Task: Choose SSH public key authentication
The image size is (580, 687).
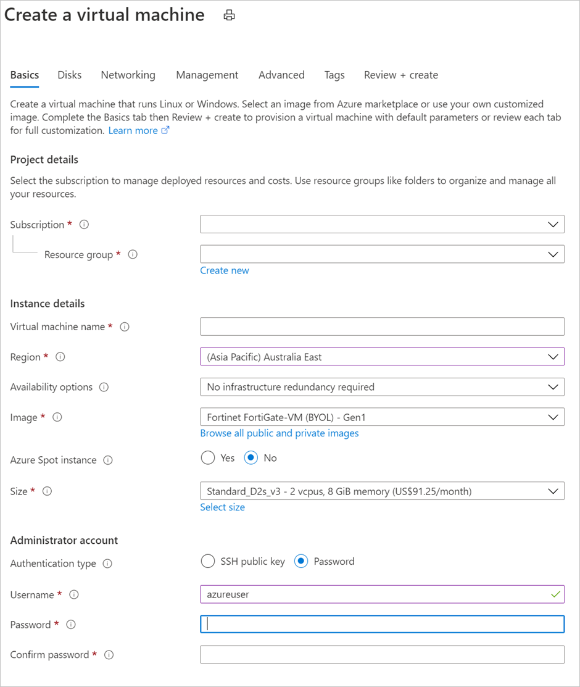Action: pyautogui.click(x=208, y=561)
